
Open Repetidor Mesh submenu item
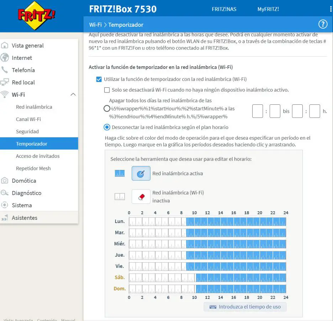(33, 168)
